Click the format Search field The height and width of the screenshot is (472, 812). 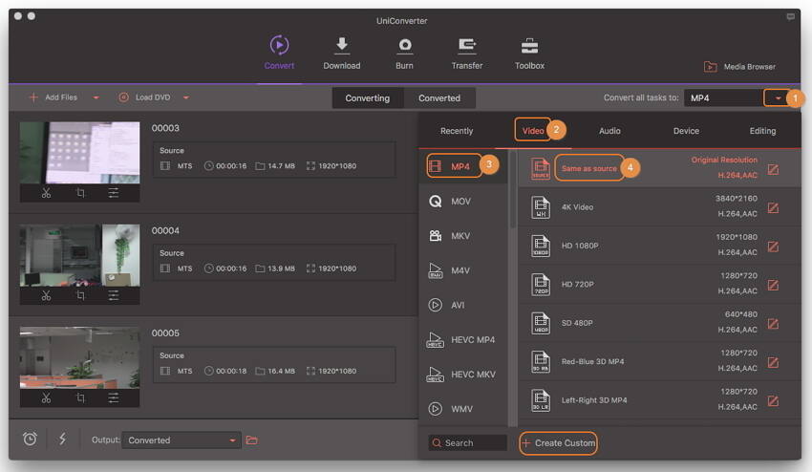(x=467, y=443)
